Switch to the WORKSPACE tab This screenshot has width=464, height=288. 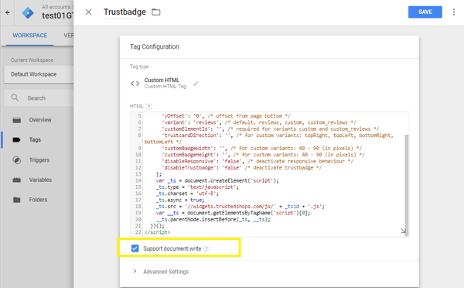point(29,36)
